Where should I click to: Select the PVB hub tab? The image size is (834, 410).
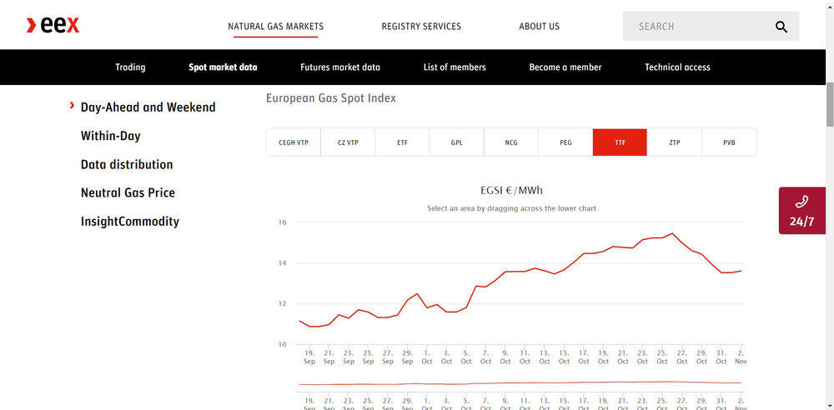[729, 142]
